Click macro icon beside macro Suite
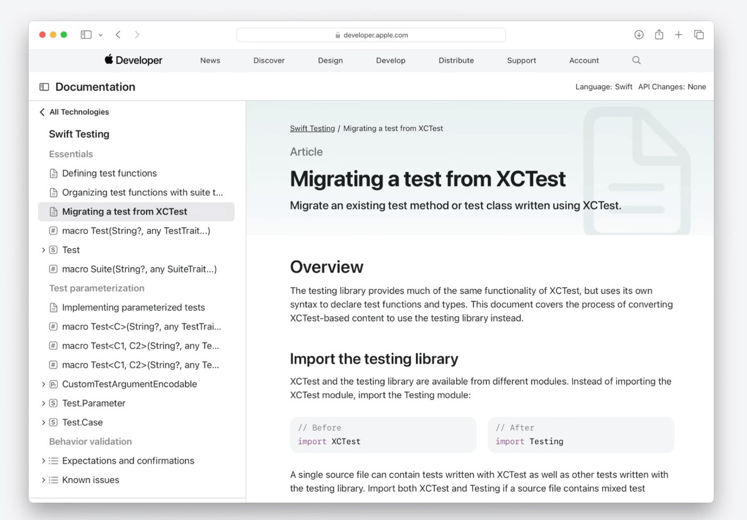 [53, 269]
